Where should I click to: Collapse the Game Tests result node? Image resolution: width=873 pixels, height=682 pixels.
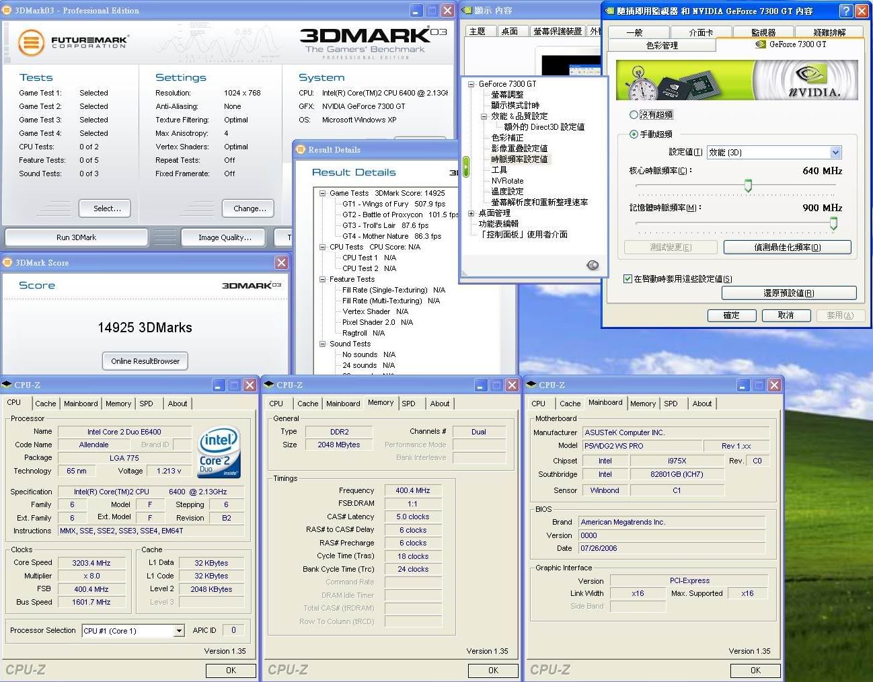tap(322, 193)
